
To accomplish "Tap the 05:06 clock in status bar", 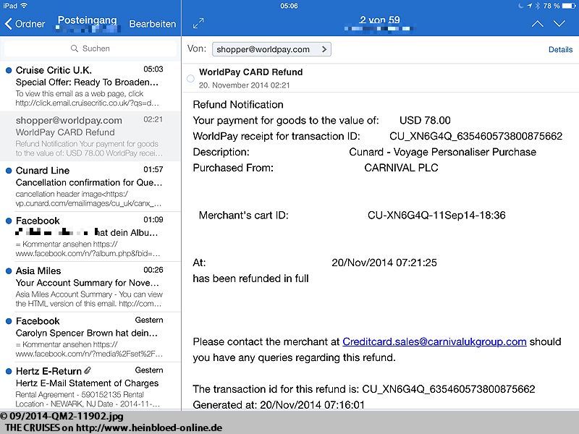I will pyautogui.click(x=289, y=6).
